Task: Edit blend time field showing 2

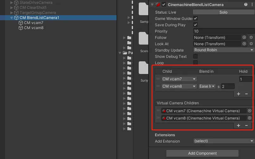Action: [228, 87]
